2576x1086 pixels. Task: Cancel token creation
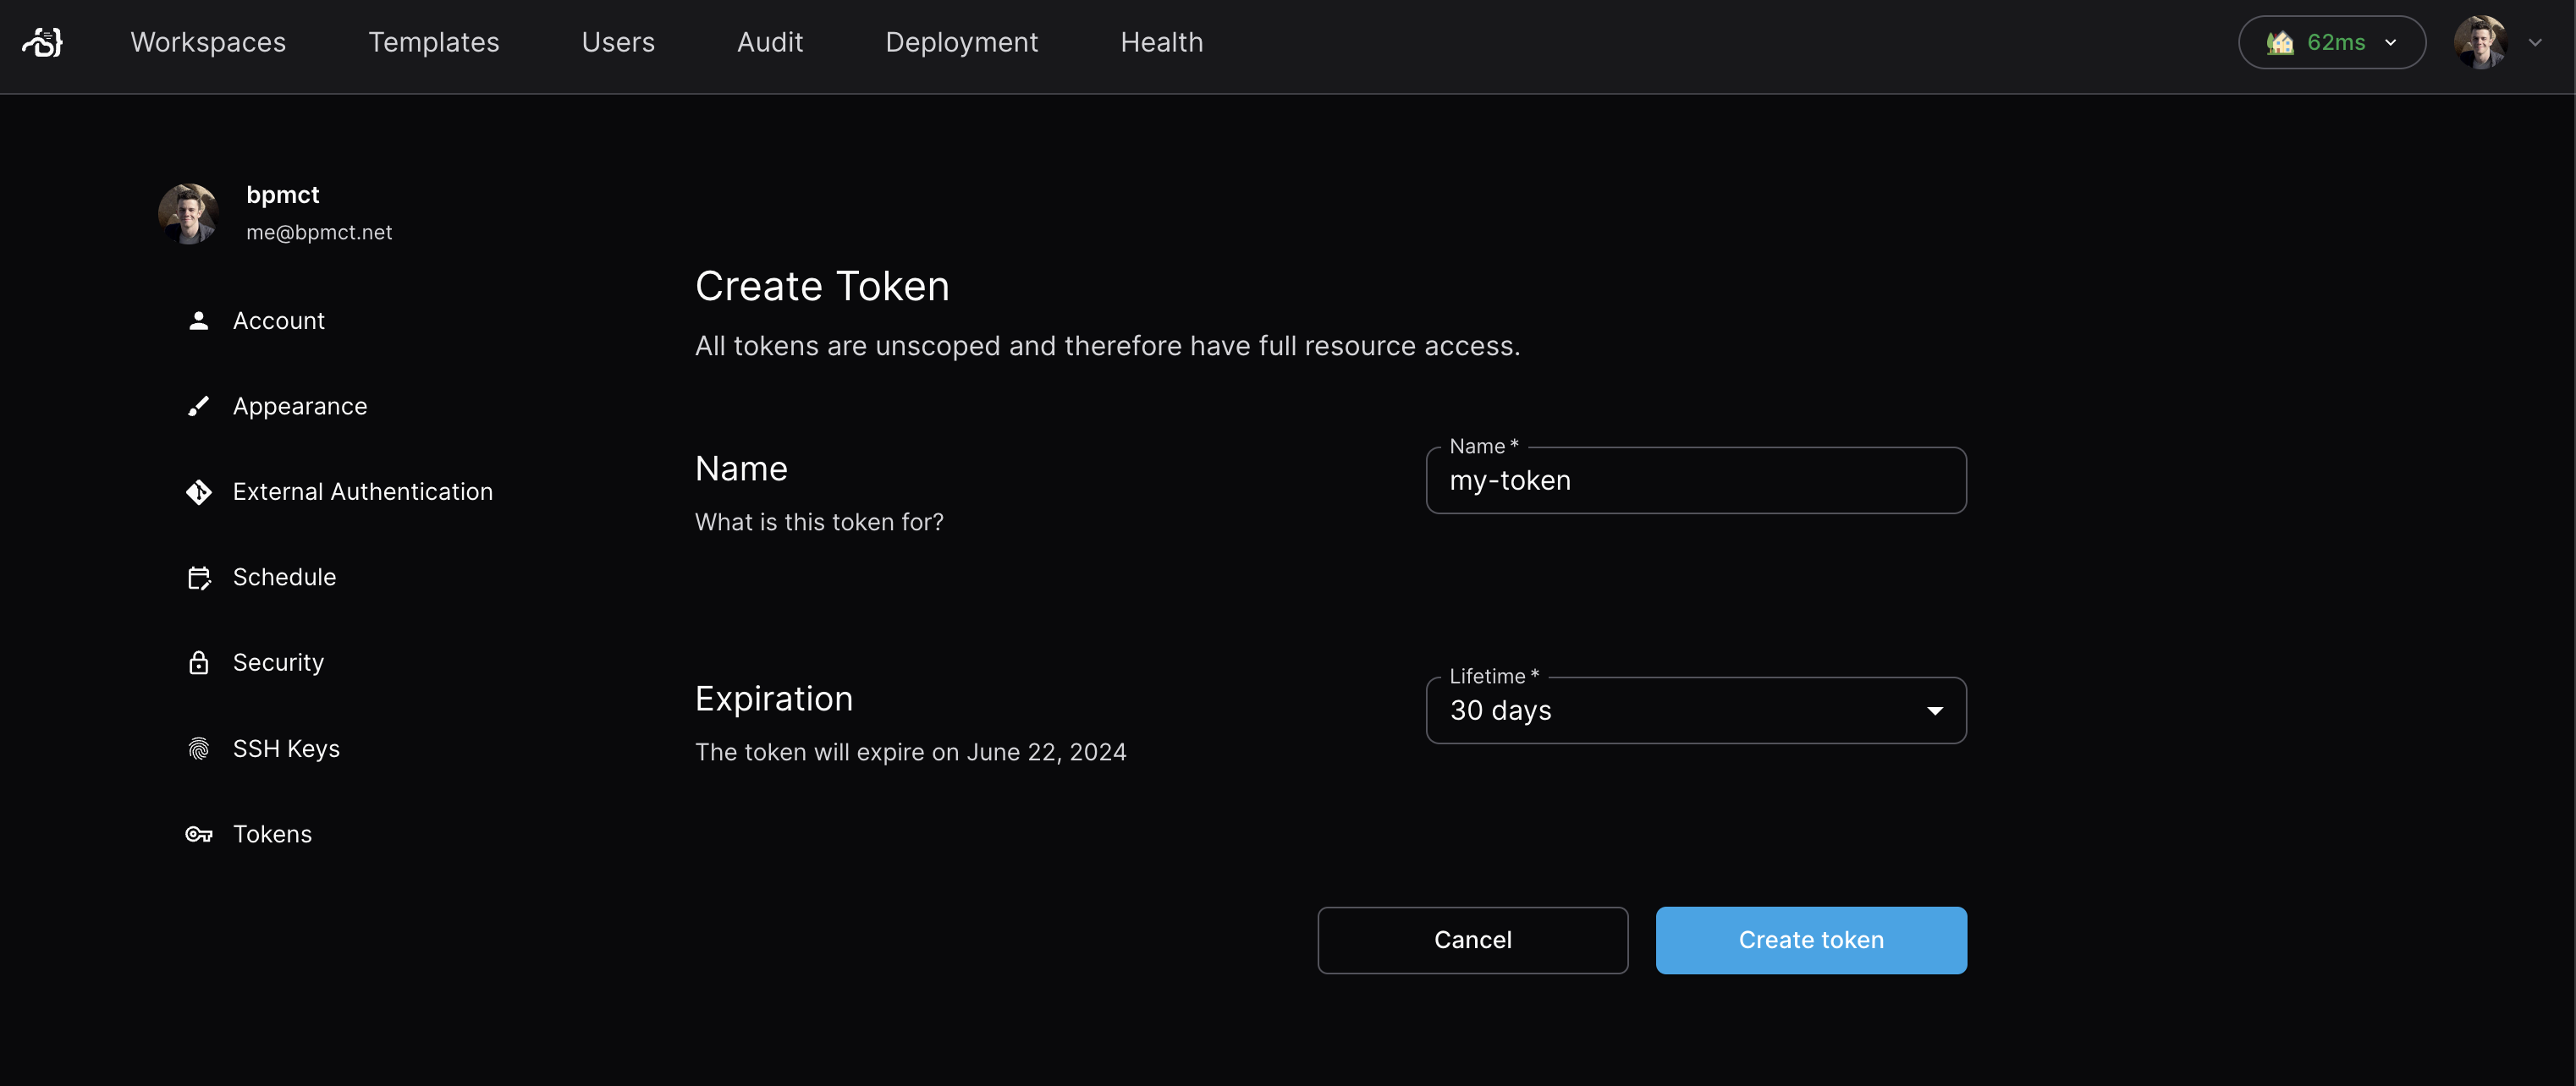click(x=1472, y=939)
